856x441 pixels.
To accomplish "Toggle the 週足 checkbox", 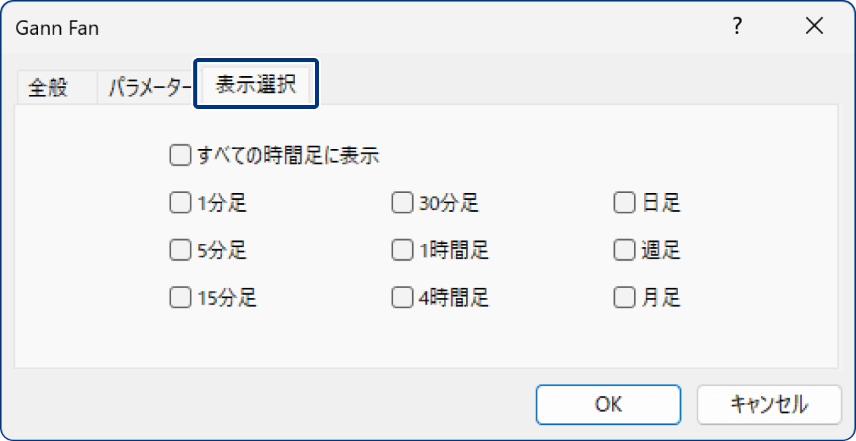I will click(x=624, y=250).
